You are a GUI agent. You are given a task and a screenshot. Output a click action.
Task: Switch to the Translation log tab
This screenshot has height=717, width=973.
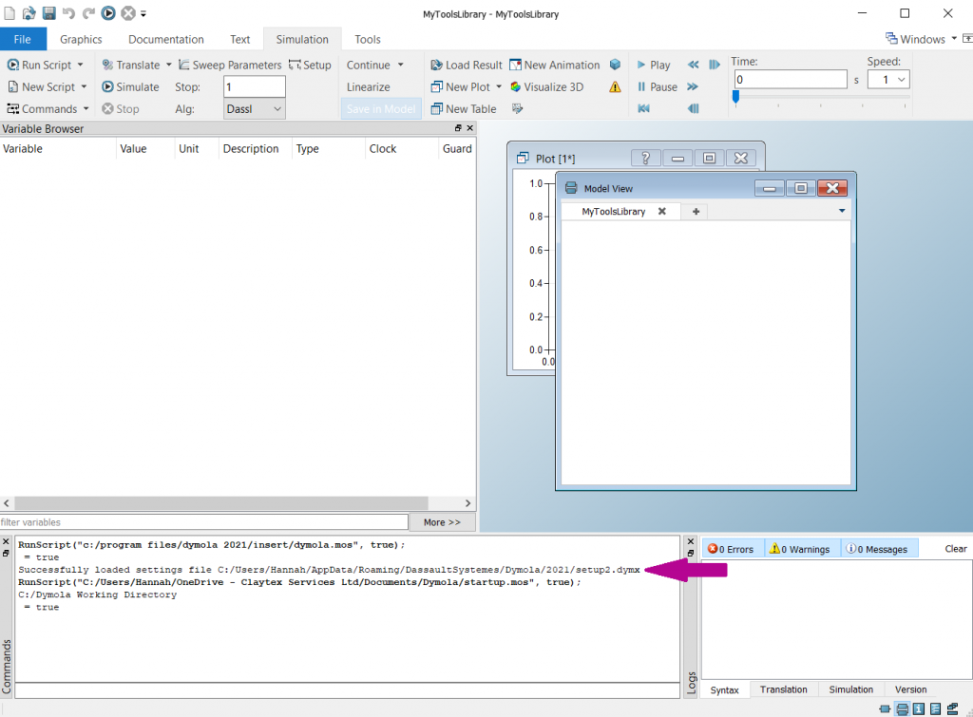pos(783,689)
